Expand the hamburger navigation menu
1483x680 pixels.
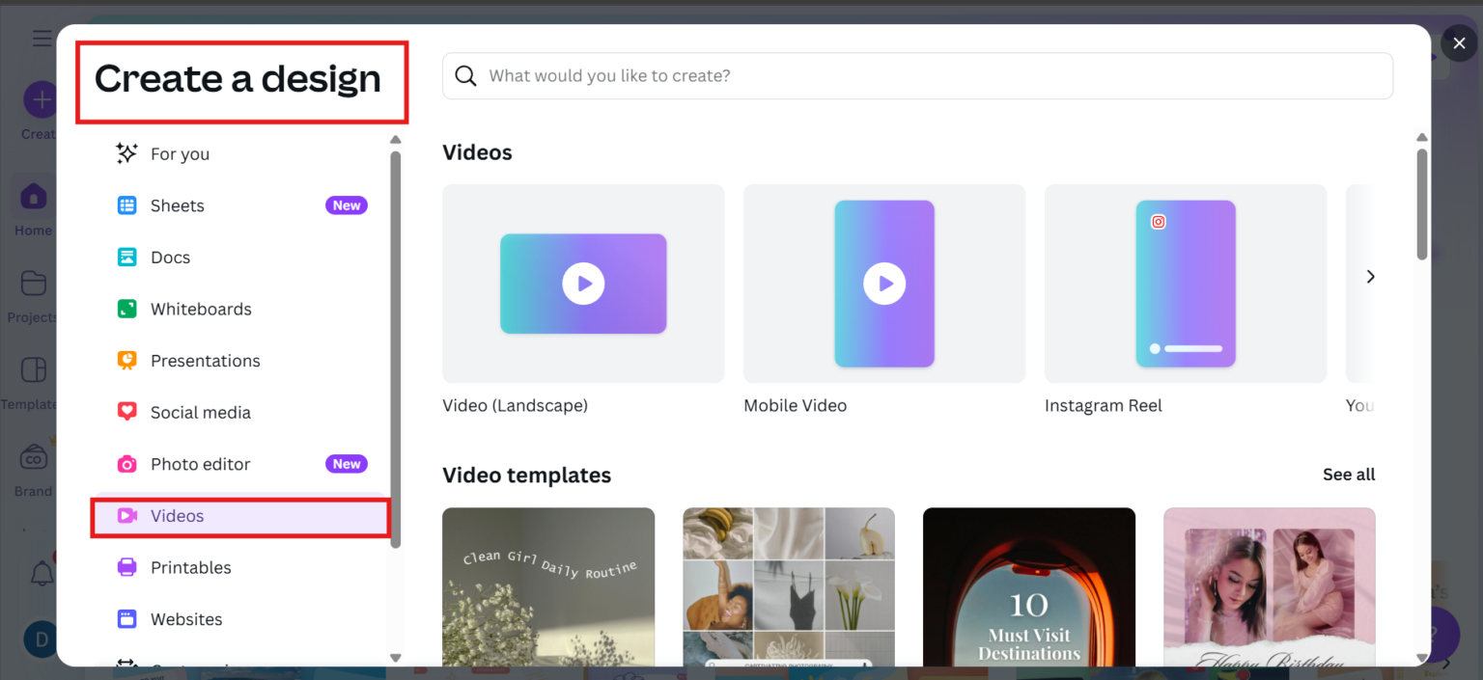pos(42,38)
